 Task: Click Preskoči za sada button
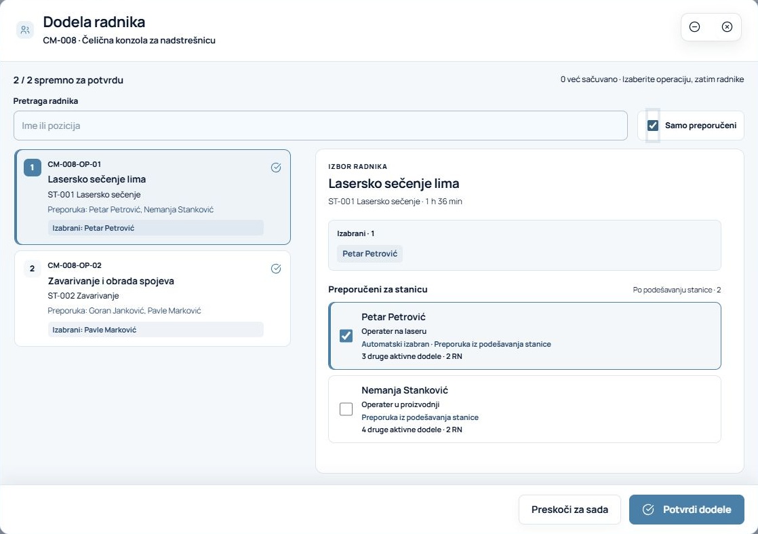[570, 510]
